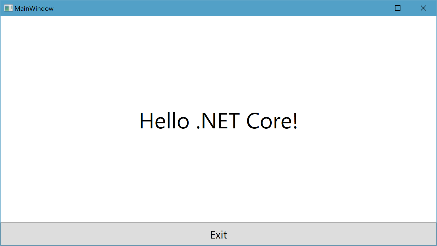
Task: Open the system menu via title bar icon
Action: tap(8, 8)
